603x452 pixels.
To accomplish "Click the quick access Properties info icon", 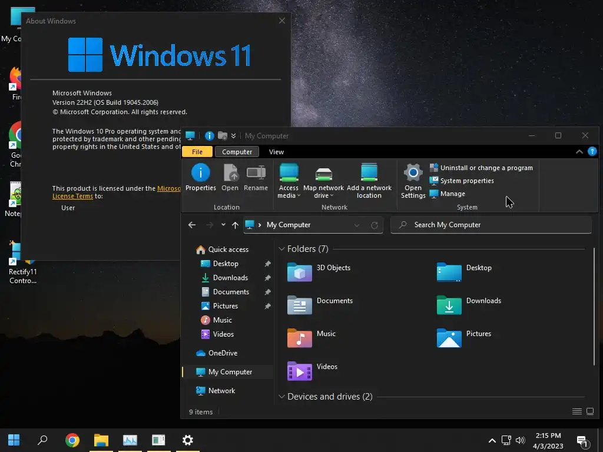I will [209, 136].
